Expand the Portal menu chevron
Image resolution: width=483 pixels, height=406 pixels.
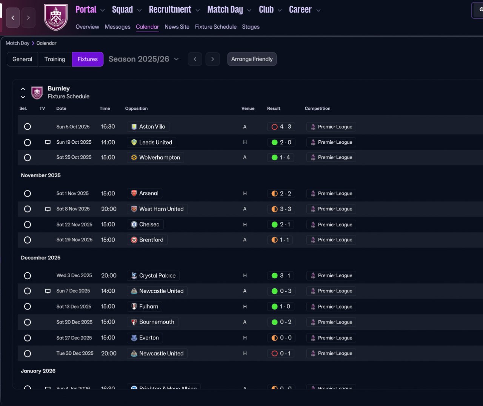pyautogui.click(x=103, y=11)
